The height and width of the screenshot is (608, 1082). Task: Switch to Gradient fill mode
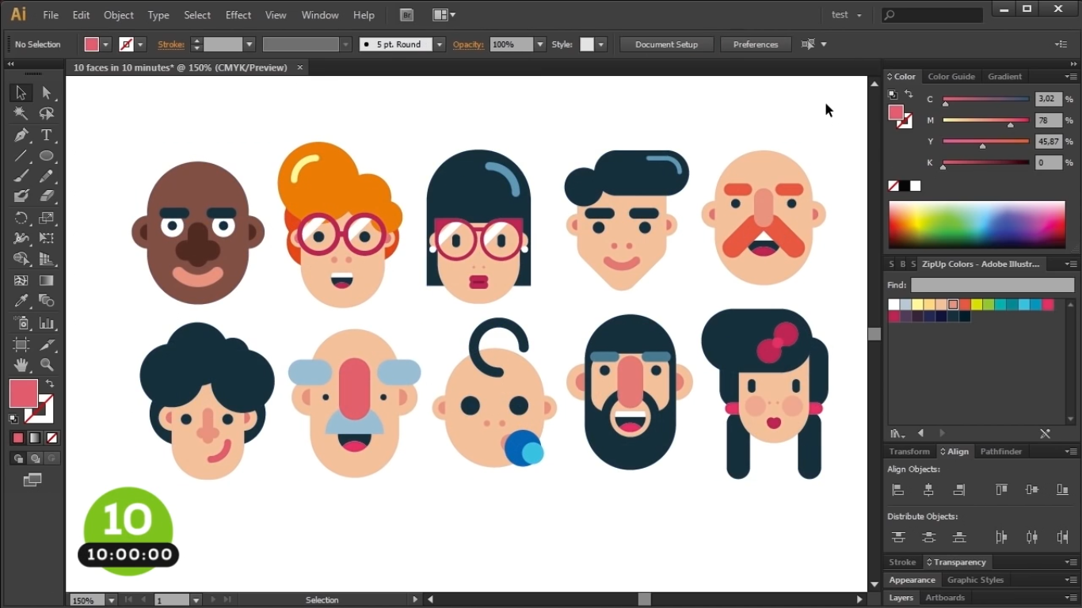35,438
